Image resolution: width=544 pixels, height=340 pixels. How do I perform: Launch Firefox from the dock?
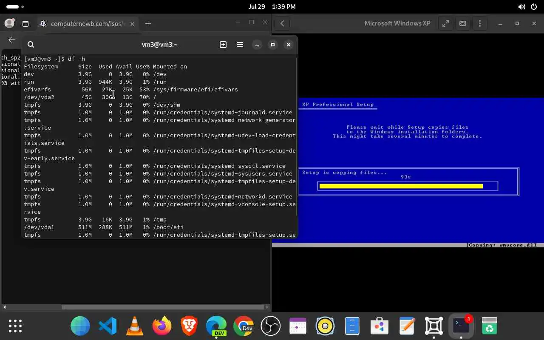pyautogui.click(x=162, y=326)
